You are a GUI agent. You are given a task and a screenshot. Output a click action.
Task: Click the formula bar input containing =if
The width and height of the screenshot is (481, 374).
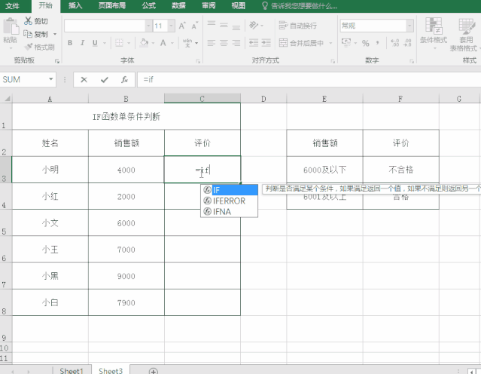(301, 79)
